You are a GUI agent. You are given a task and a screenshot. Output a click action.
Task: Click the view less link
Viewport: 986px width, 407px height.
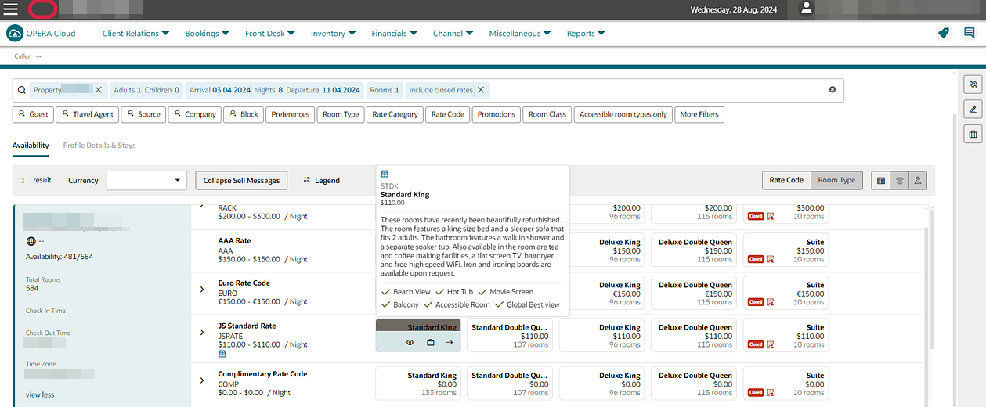coord(40,394)
